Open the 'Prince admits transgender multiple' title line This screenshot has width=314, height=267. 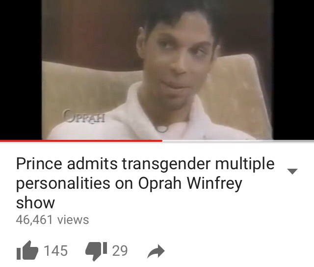click(x=145, y=164)
